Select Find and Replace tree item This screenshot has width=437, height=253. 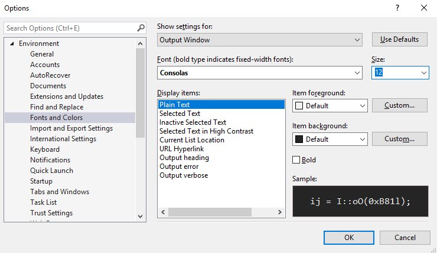[57, 107]
